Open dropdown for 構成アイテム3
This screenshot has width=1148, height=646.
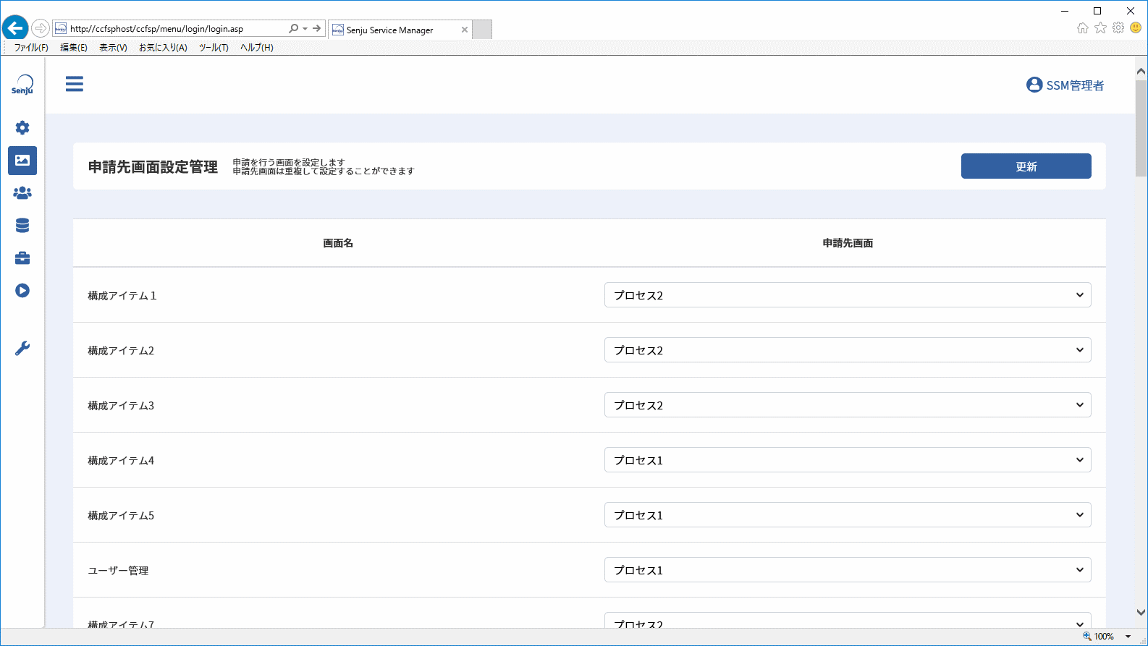pyautogui.click(x=848, y=405)
